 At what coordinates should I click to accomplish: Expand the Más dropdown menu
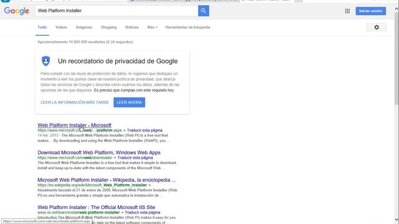click(152, 27)
